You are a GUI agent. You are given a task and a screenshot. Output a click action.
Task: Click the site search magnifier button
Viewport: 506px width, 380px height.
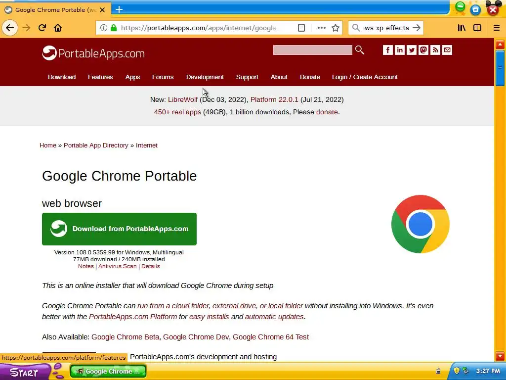point(360,50)
